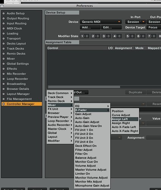Toggle Modifier State 6 indicator

coord(141,36)
